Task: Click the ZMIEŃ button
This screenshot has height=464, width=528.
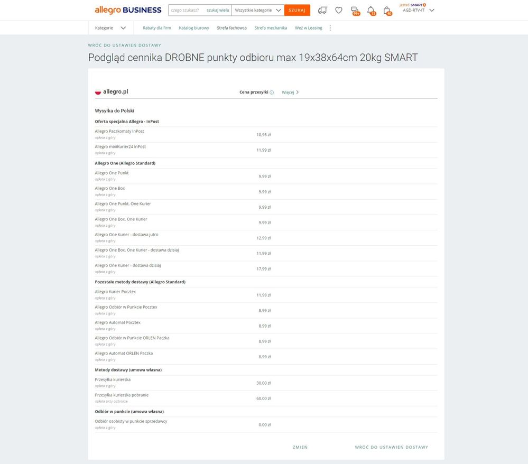Action: [x=300, y=447]
